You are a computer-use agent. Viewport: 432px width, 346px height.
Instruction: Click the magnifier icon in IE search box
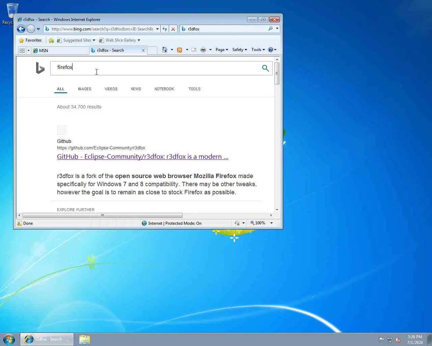(270, 29)
